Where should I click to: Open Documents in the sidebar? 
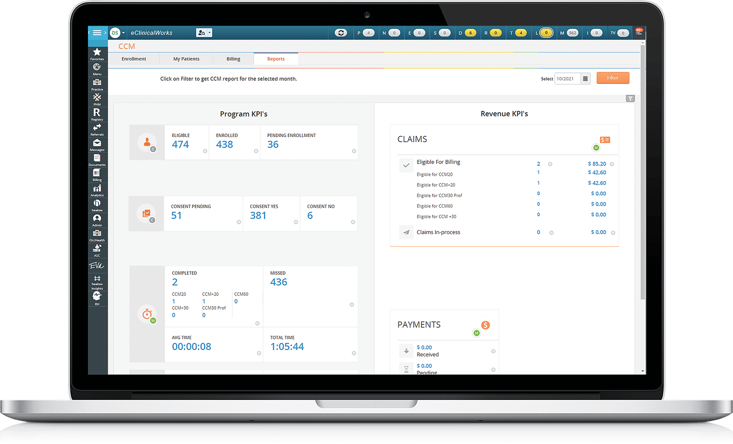click(97, 159)
